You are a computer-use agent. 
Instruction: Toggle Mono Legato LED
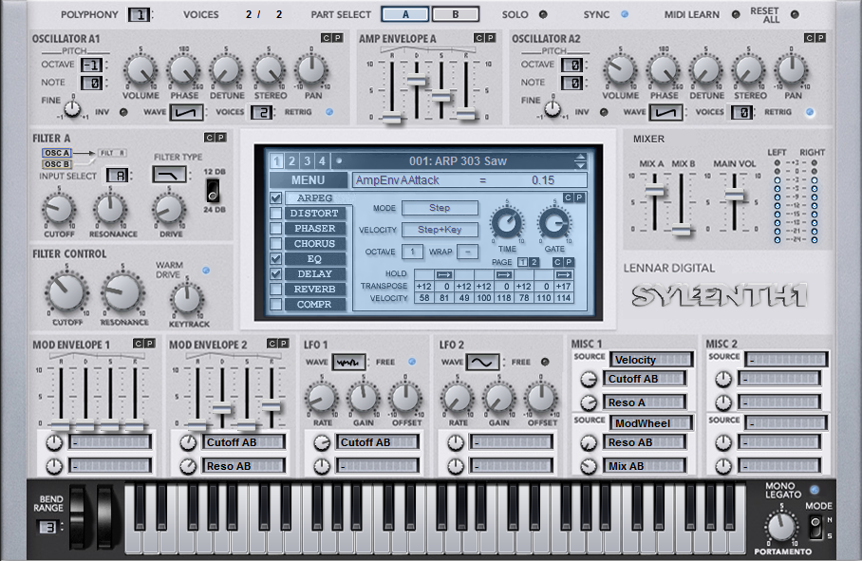tap(815, 490)
